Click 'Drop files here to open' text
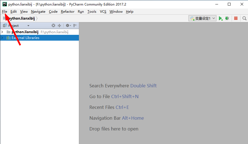Screen dimensions: 248x144 [x=114, y=129]
